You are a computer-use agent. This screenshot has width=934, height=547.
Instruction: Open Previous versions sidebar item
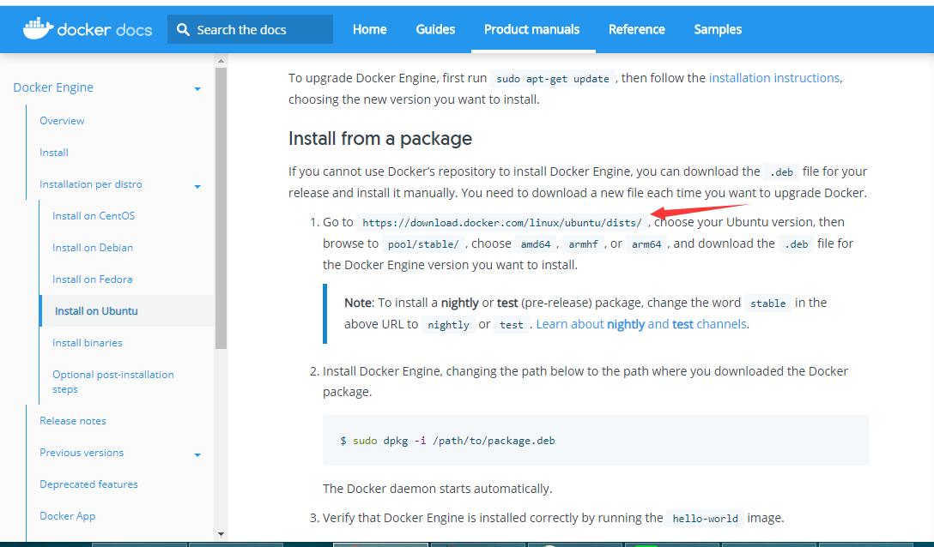point(82,453)
